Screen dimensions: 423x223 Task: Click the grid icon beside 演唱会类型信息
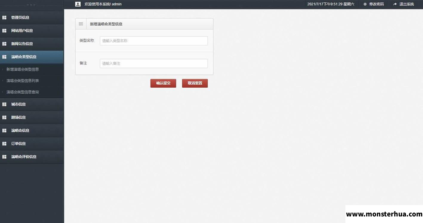pos(4,57)
